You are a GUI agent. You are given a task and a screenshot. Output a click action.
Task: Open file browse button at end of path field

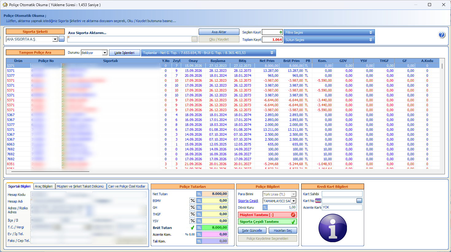(194, 39)
